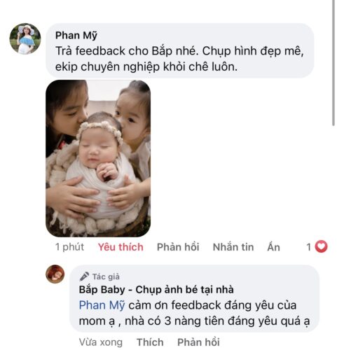
Task: Follow the blue 'Phan Mỹ' mention link
Action: 102,305
